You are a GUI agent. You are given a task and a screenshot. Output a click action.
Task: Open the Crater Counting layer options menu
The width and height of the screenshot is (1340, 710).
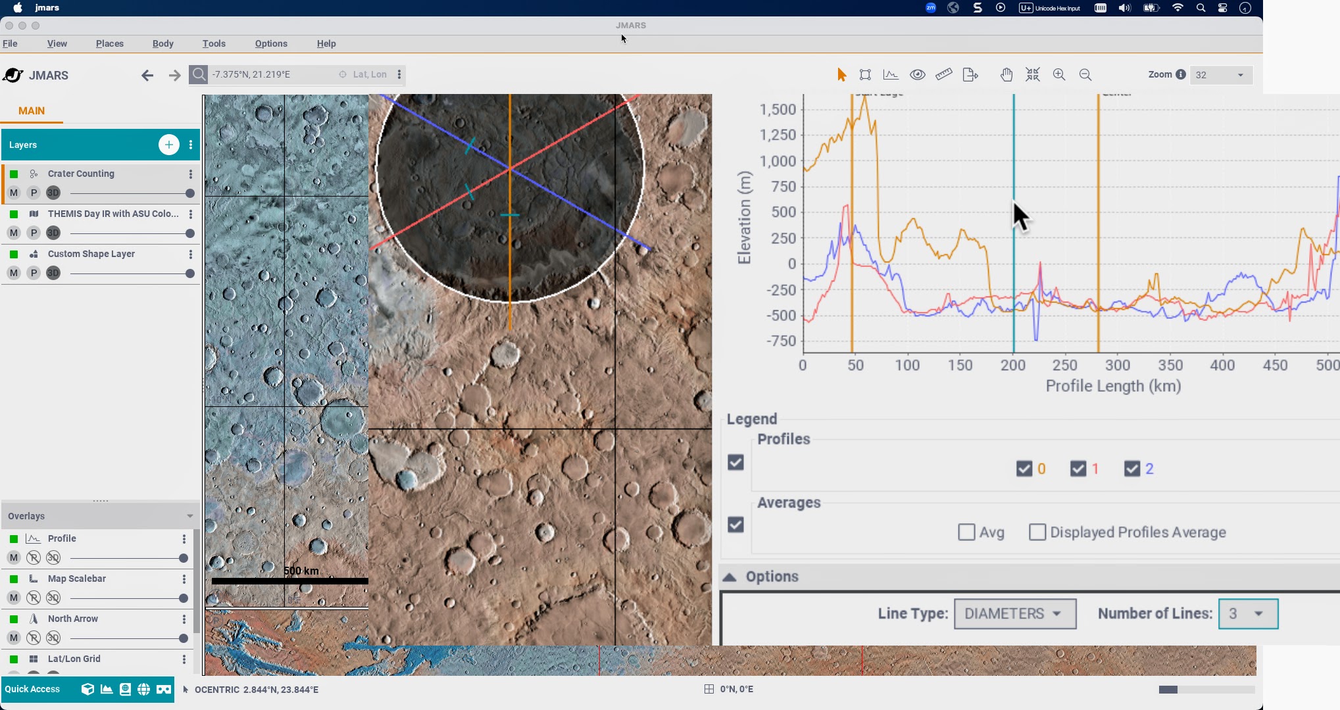[191, 174]
